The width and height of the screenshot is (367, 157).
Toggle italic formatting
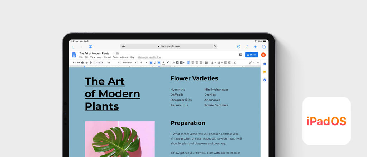155,62
